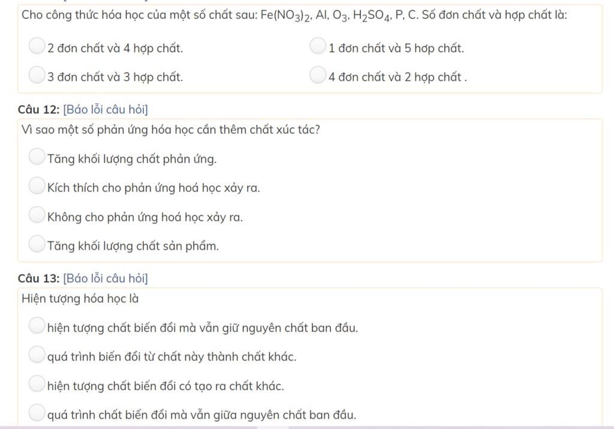Select '2 đơn chất và 4 hợp chất' option
Image resolution: width=614 pixels, height=429 pixels.
coord(38,47)
